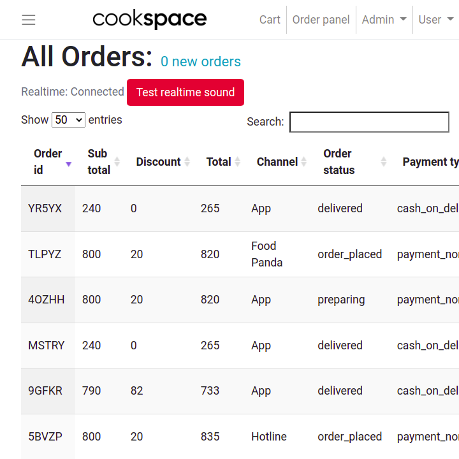Click the Hotline channel cell
The height and width of the screenshot is (459, 459).
tap(269, 437)
